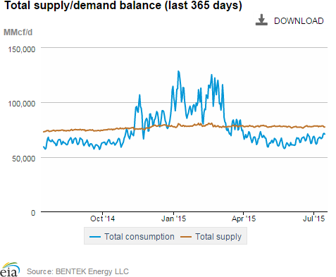The image size is (336, 277).
Task: Click the Jul '15 x-axis label
Action: (313, 218)
